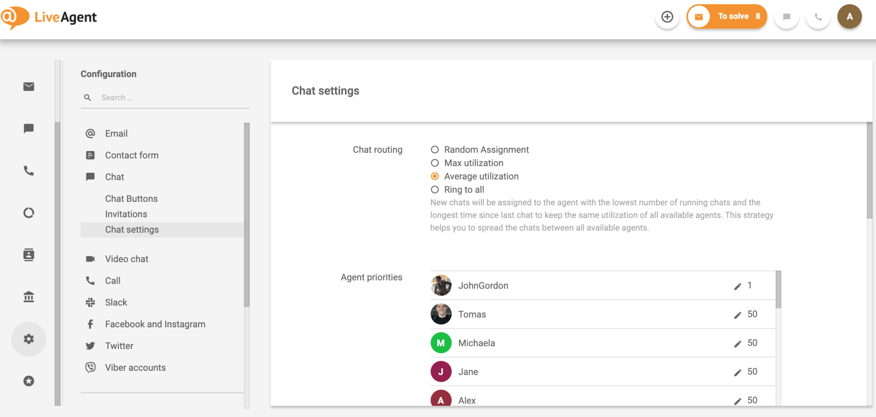The width and height of the screenshot is (876, 417).
Task: Open the Chat Buttons configuration page
Action: tap(131, 198)
